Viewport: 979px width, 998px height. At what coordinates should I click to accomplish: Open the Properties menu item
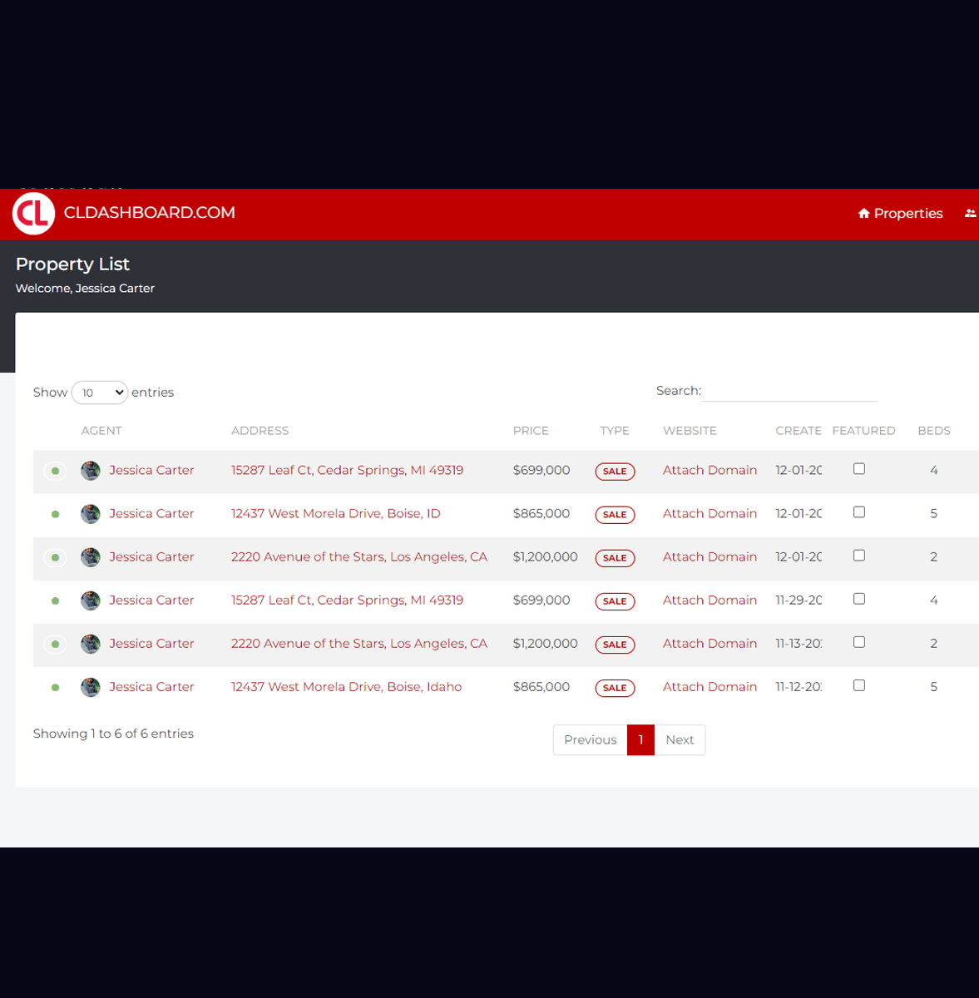(x=900, y=214)
